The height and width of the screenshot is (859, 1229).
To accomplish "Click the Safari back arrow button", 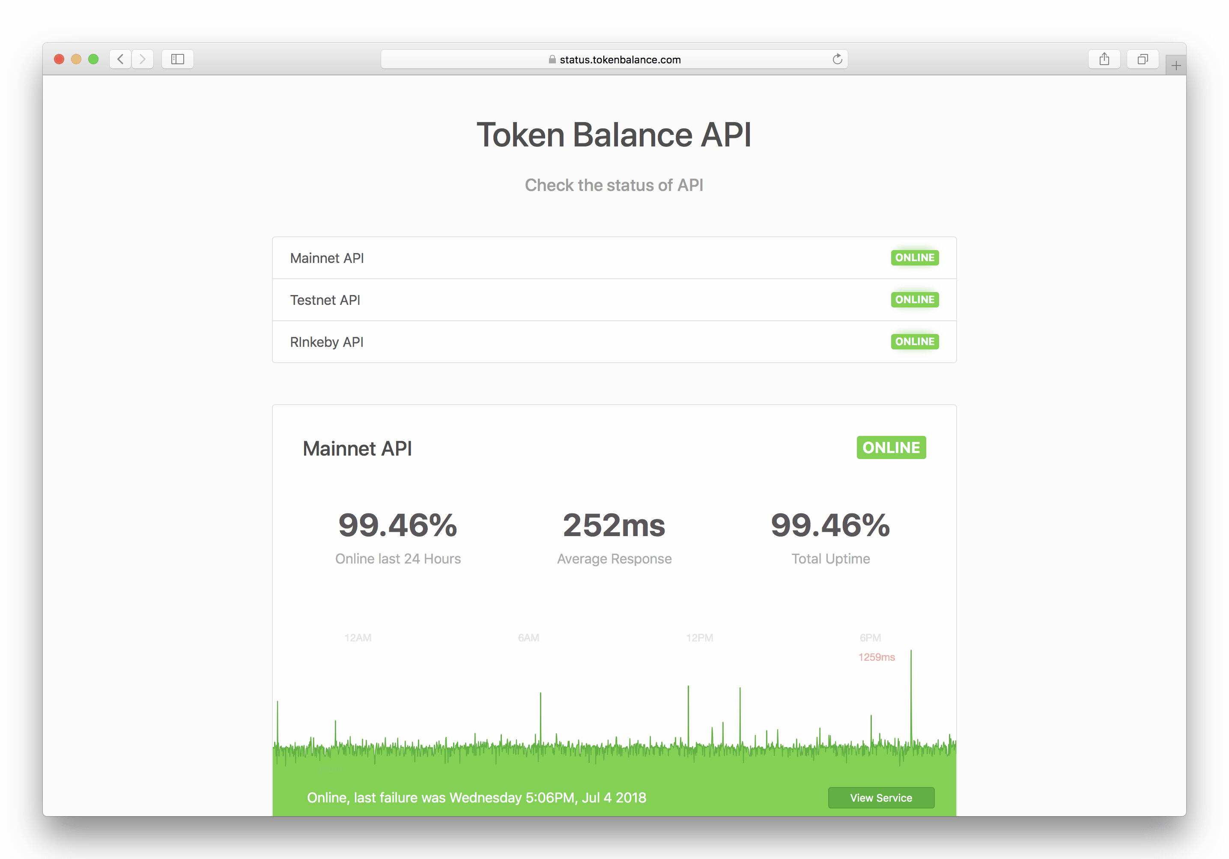I will click(x=121, y=59).
